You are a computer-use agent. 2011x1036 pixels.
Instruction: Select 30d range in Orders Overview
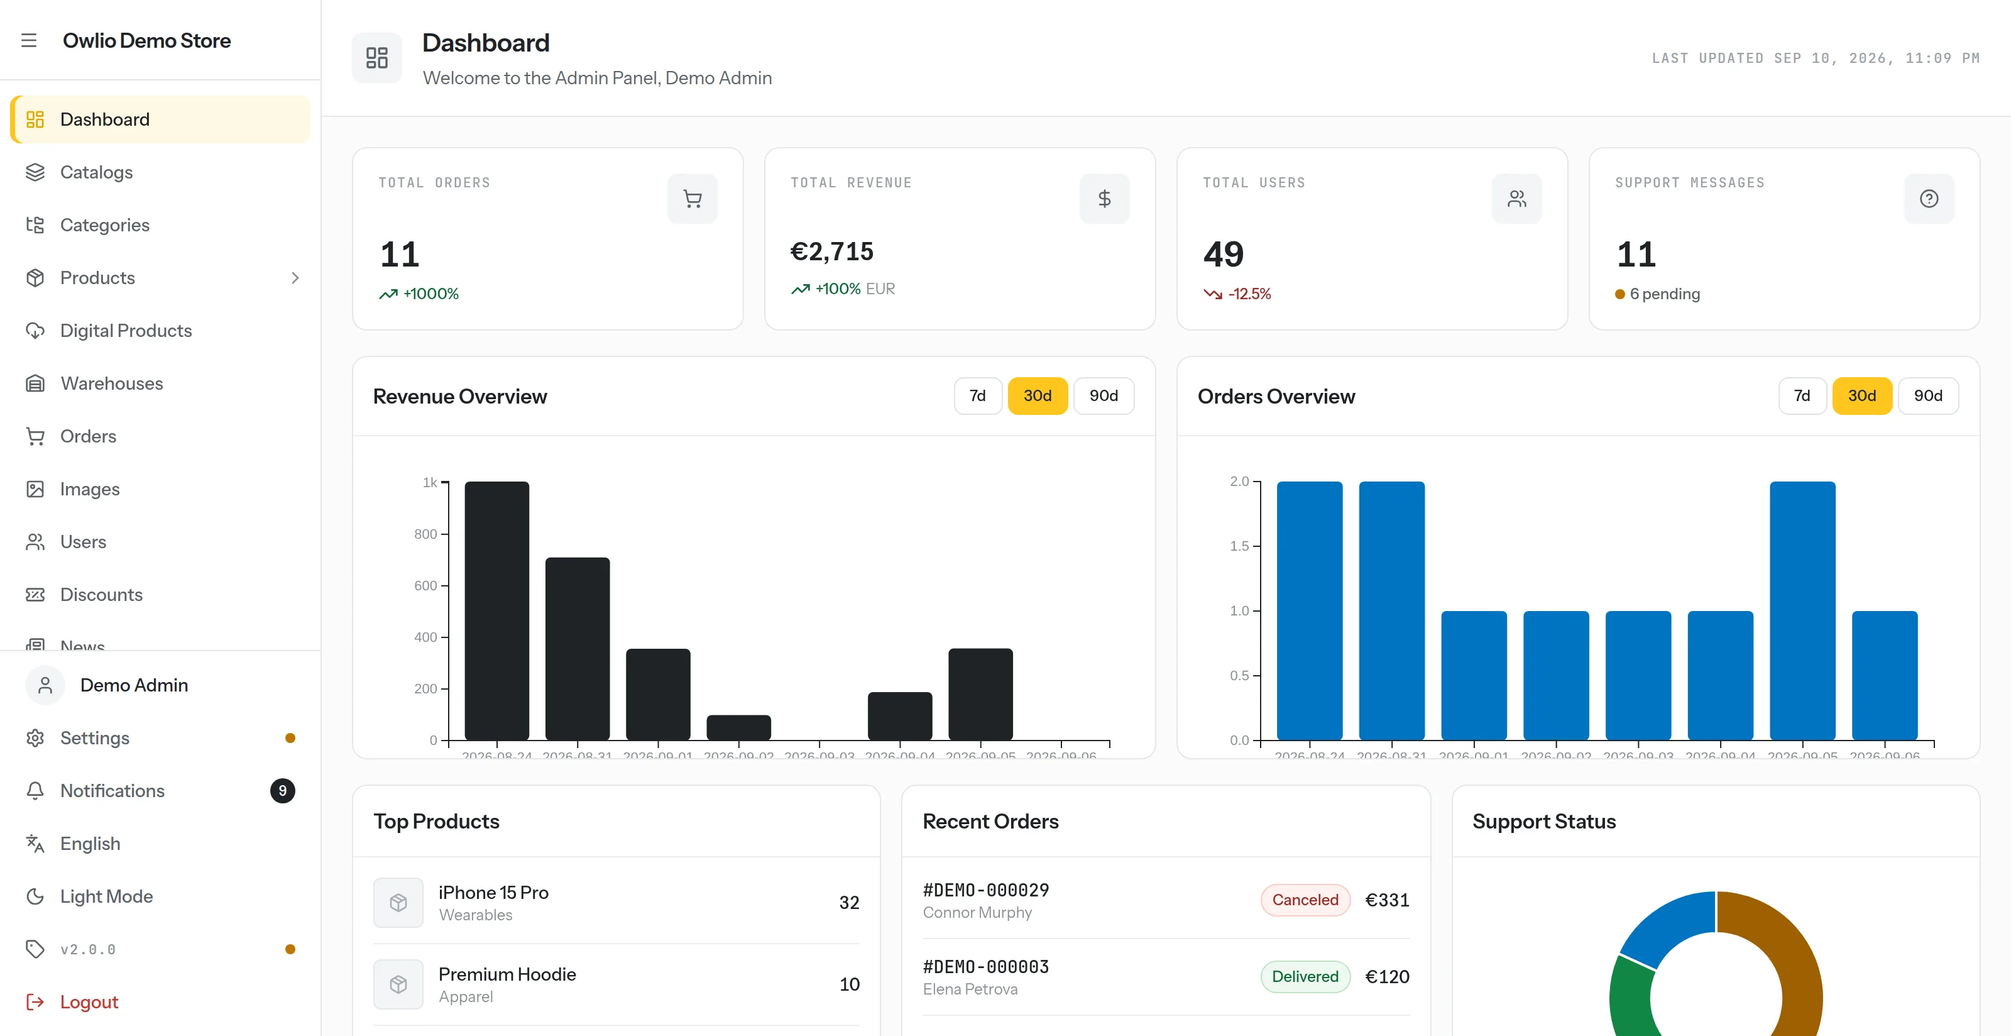[x=1862, y=396]
